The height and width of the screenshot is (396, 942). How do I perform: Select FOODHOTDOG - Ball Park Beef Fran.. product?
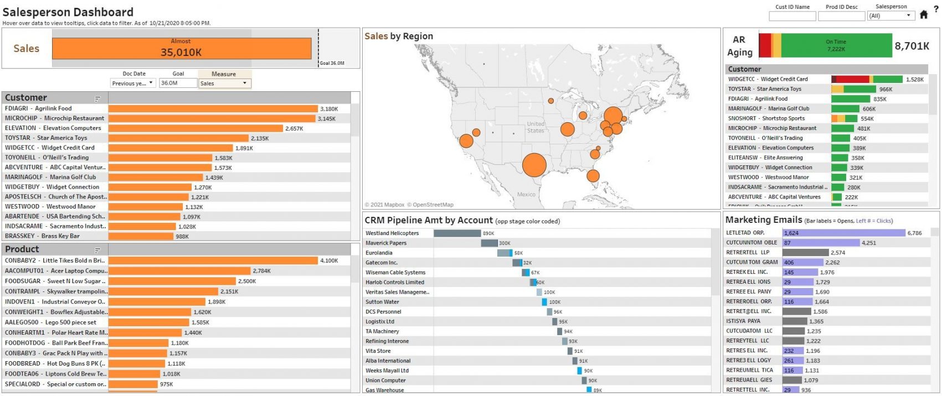tap(176, 343)
